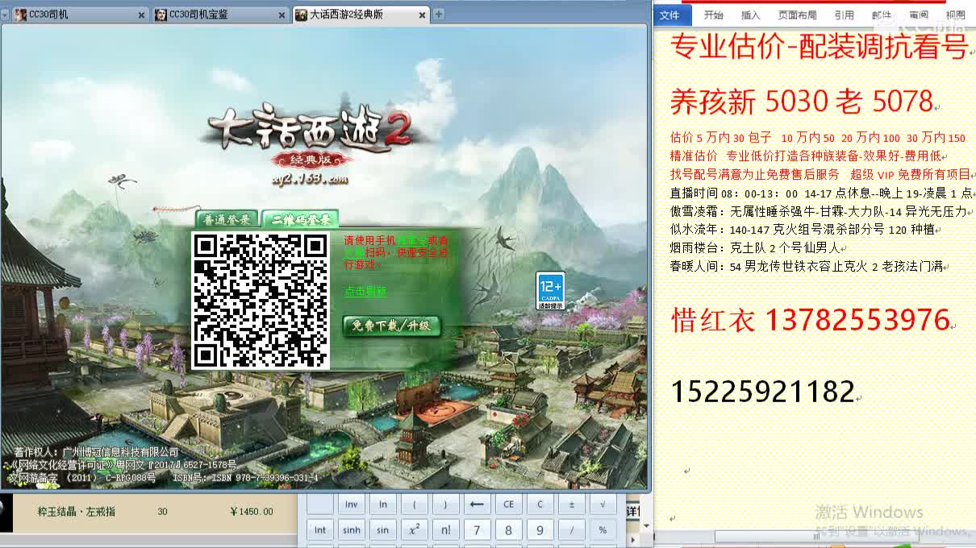Select the 大话西游2经典版 tab
The width and height of the screenshot is (976, 548).
click(361, 15)
